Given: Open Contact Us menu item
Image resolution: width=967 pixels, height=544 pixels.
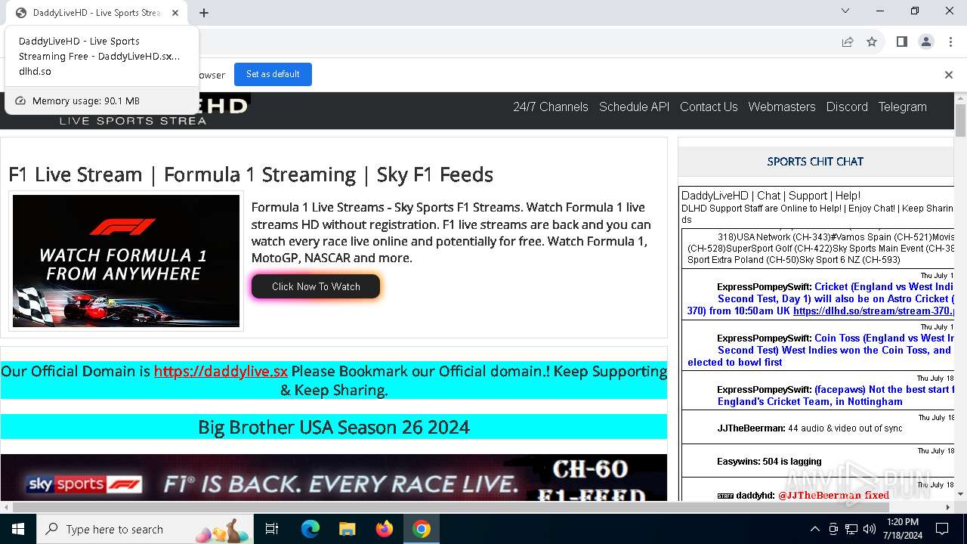Looking at the screenshot, I should (709, 107).
